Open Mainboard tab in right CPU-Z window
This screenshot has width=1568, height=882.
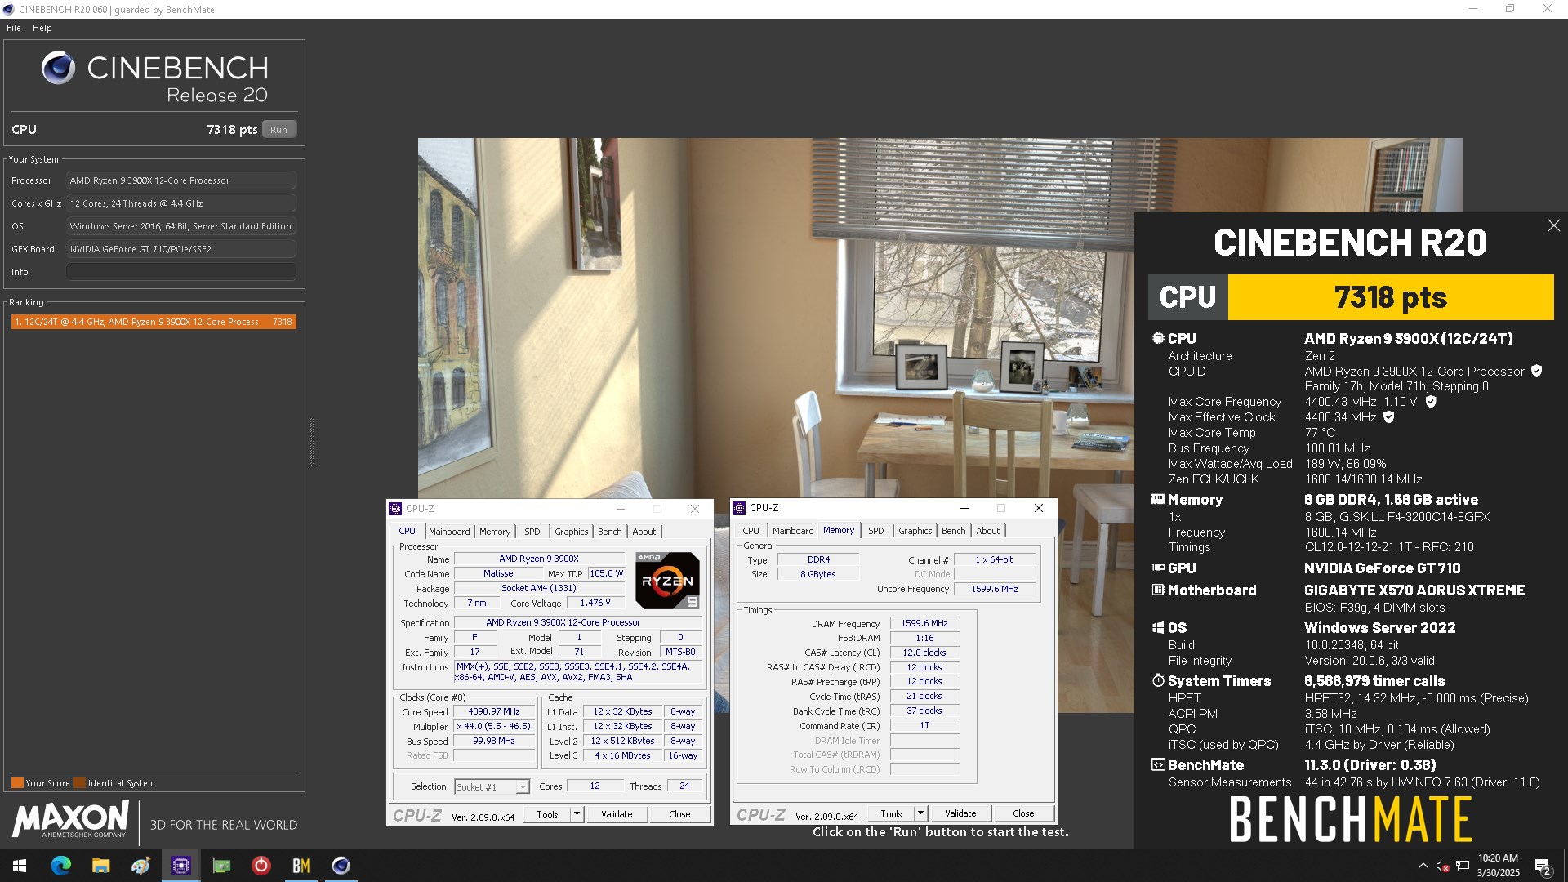point(793,530)
